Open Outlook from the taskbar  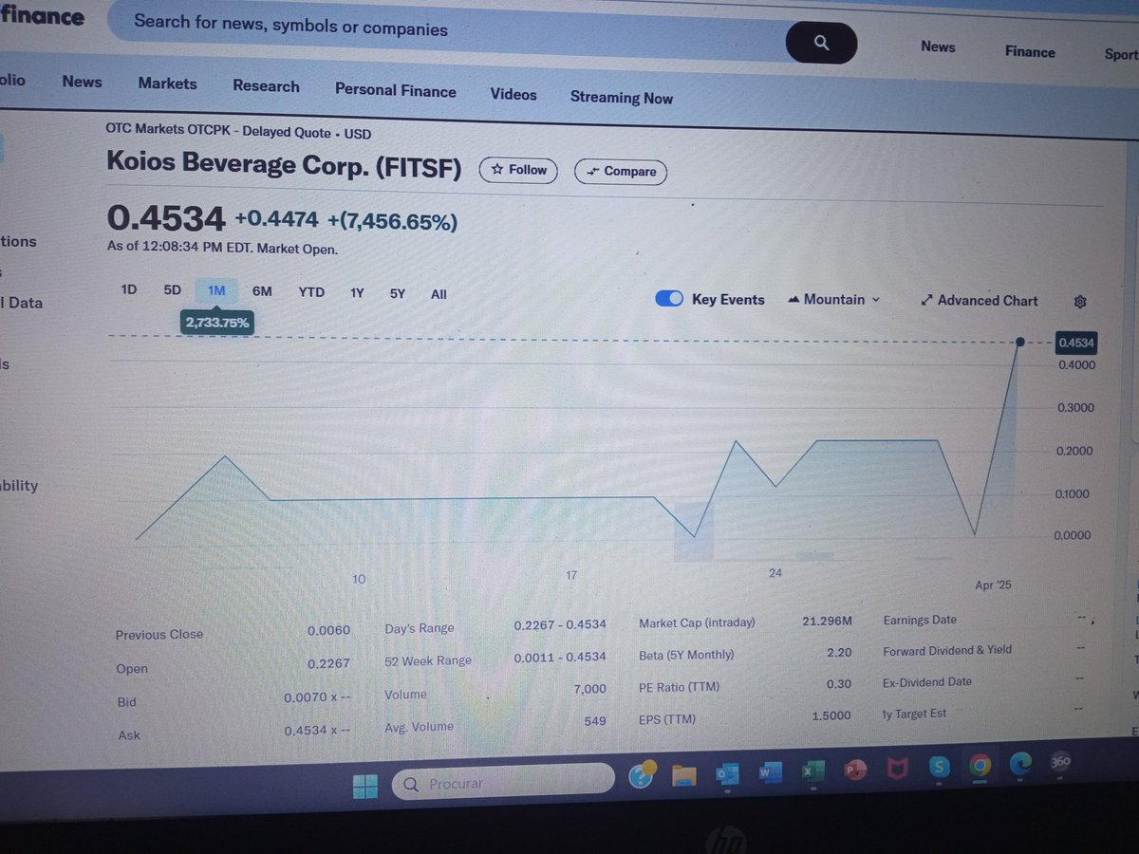point(727,774)
